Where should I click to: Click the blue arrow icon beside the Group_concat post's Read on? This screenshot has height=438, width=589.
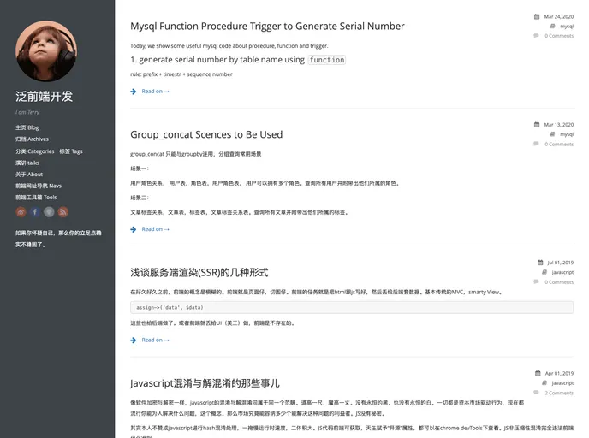[134, 229]
